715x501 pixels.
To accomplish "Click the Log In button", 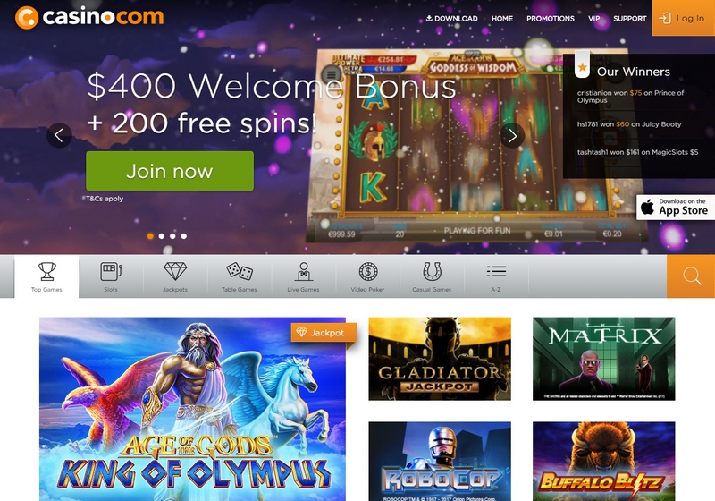I will pos(684,18).
